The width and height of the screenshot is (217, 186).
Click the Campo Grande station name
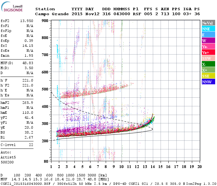coord(52,14)
